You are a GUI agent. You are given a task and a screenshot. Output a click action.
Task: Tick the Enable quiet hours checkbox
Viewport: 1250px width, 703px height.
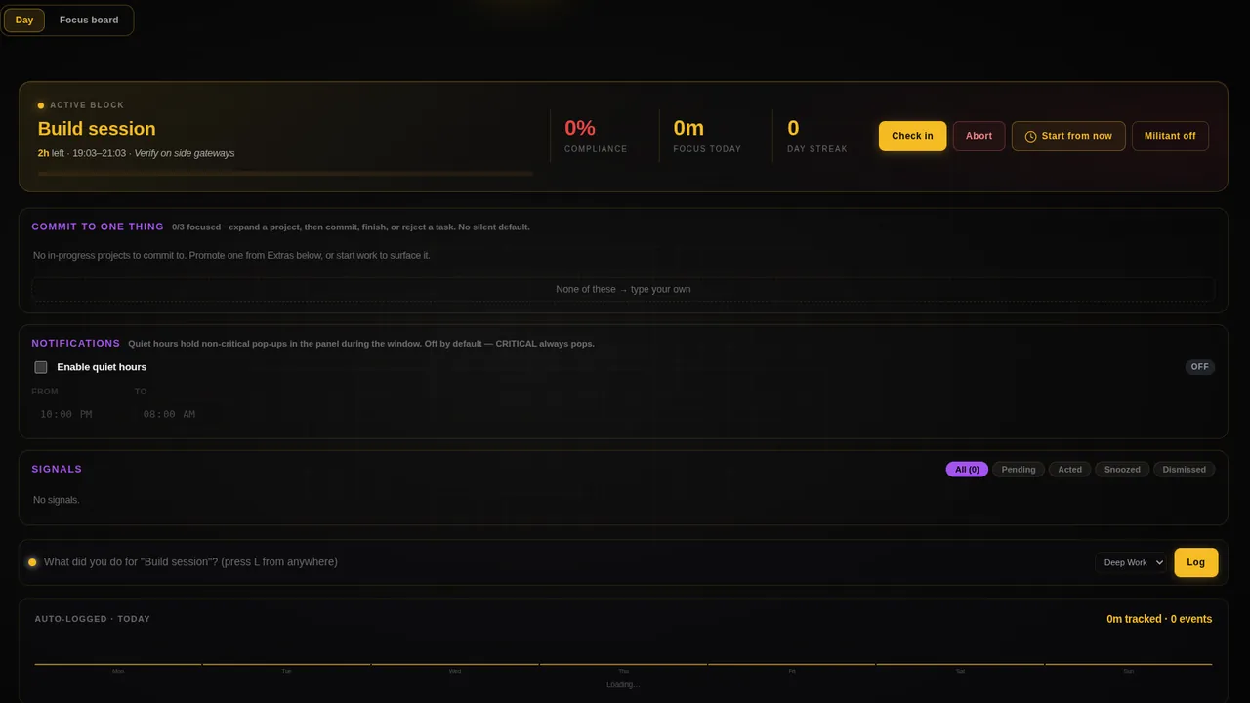(41, 367)
